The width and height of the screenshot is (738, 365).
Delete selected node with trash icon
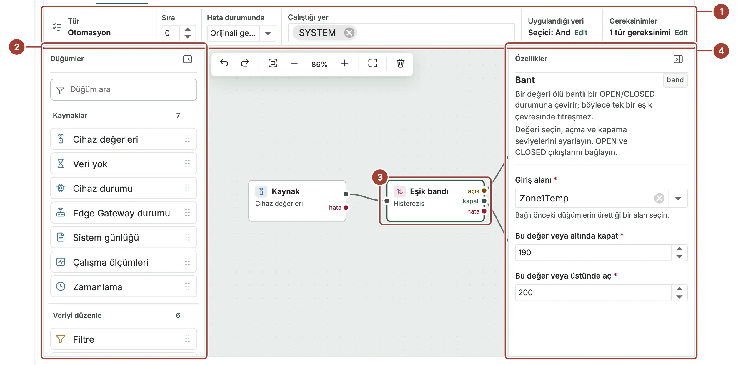click(400, 63)
